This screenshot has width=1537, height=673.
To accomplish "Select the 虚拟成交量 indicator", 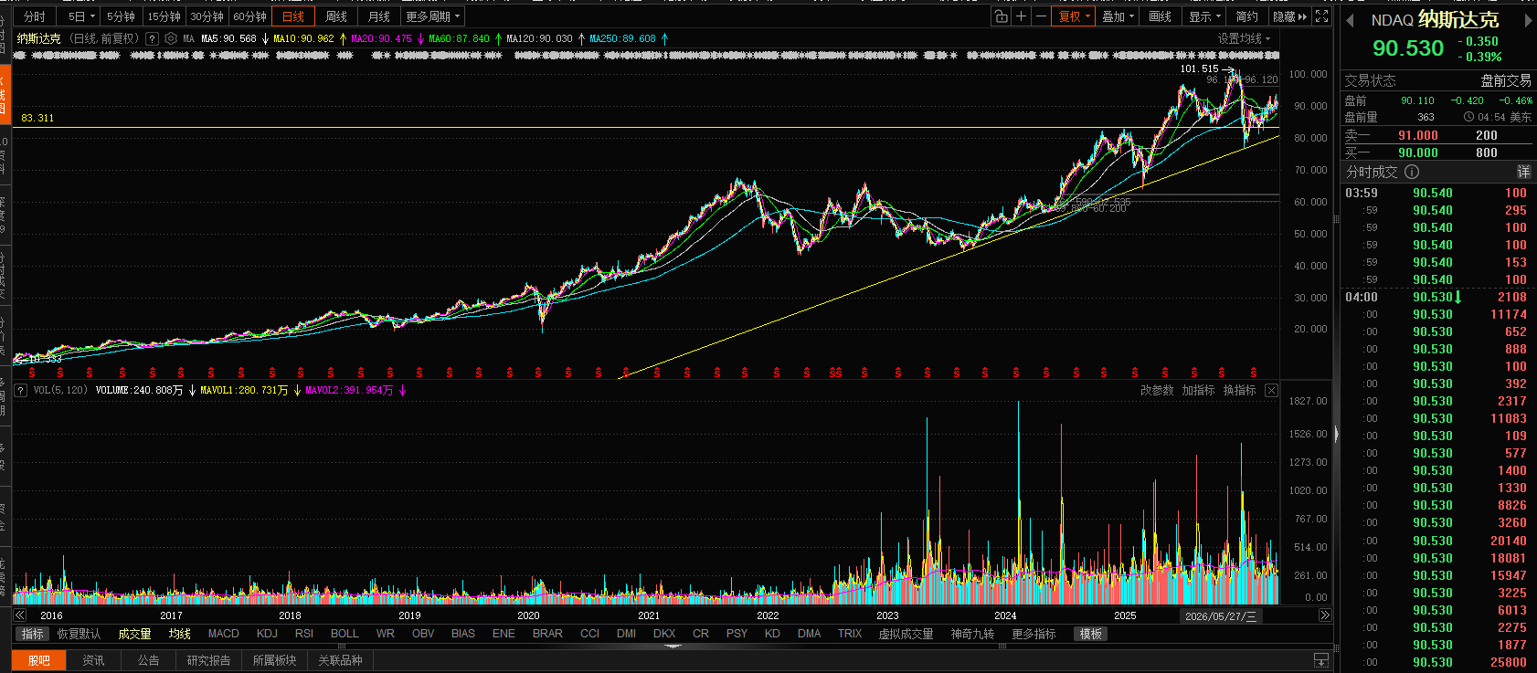I will click(x=906, y=634).
